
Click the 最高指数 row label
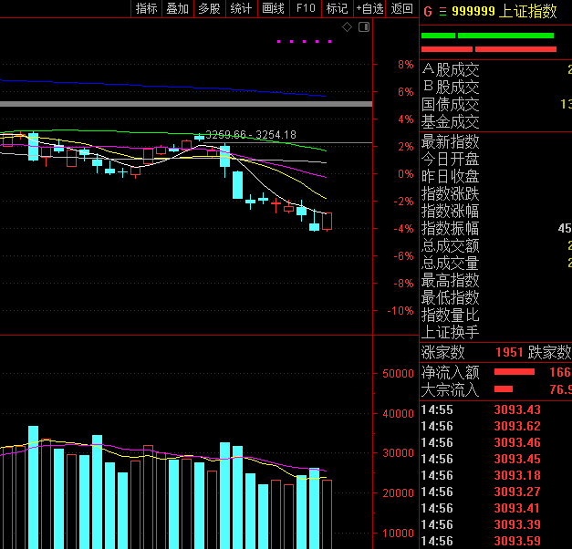450,281
